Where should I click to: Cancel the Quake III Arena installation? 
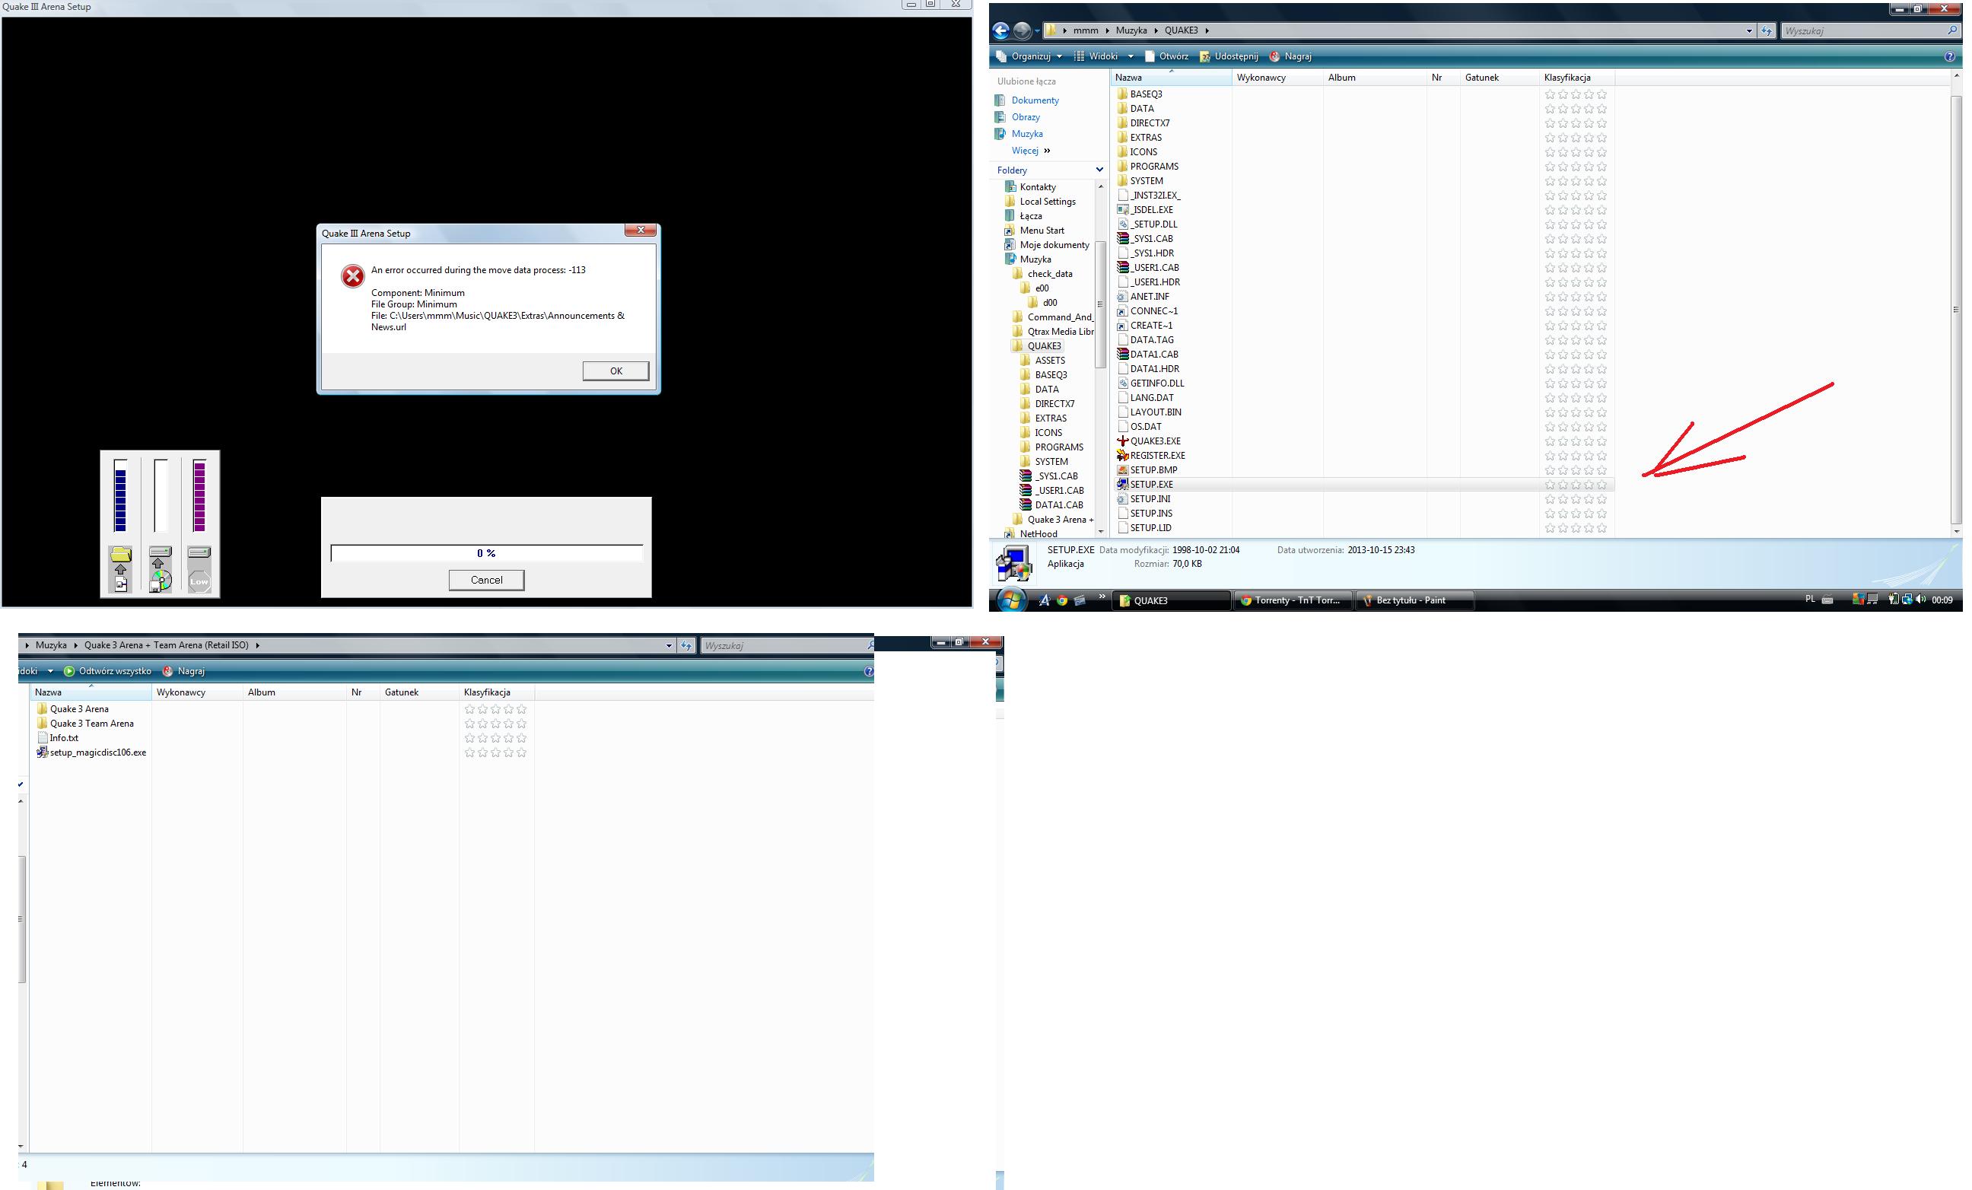pos(487,581)
